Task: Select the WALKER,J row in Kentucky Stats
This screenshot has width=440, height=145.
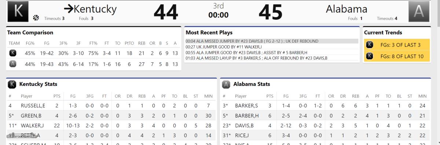Action: click(111, 125)
